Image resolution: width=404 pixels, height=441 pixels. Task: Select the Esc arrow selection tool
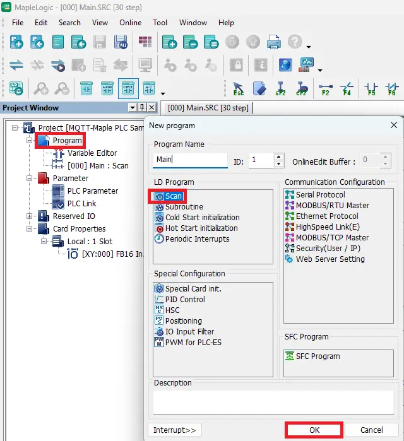click(238, 88)
